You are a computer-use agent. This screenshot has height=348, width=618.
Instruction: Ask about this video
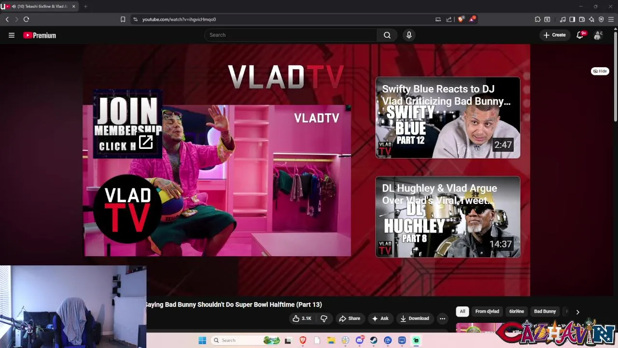(380, 319)
